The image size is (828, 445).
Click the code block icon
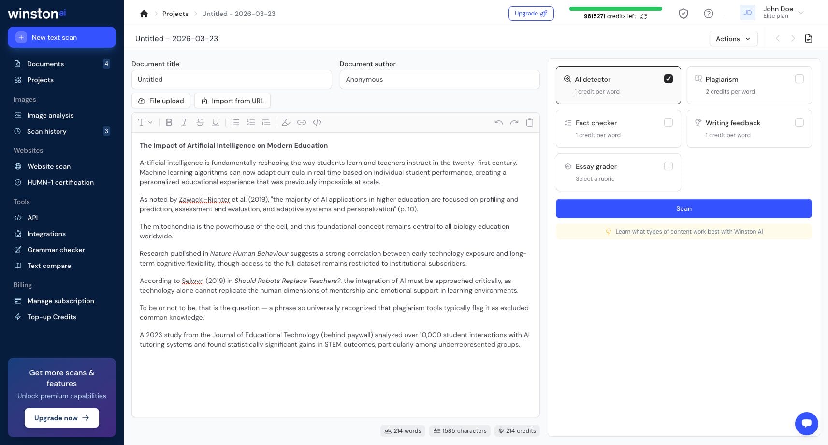(x=317, y=122)
